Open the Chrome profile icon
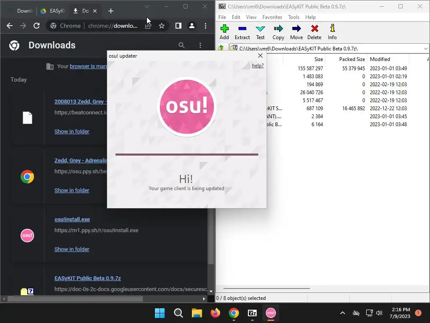 pyautogui.click(x=191, y=26)
